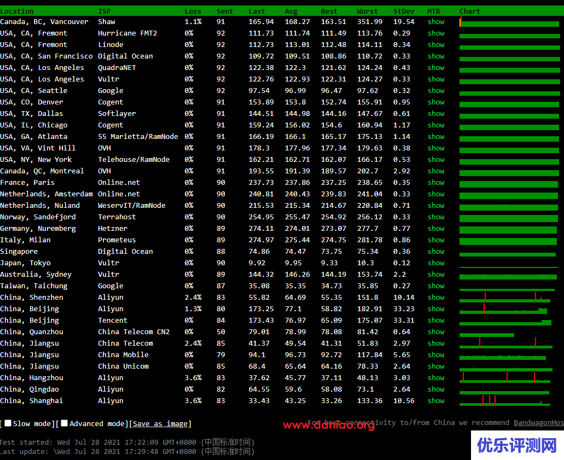
Task: Show MTR for Hangzhou Aliyun
Action: (436, 379)
